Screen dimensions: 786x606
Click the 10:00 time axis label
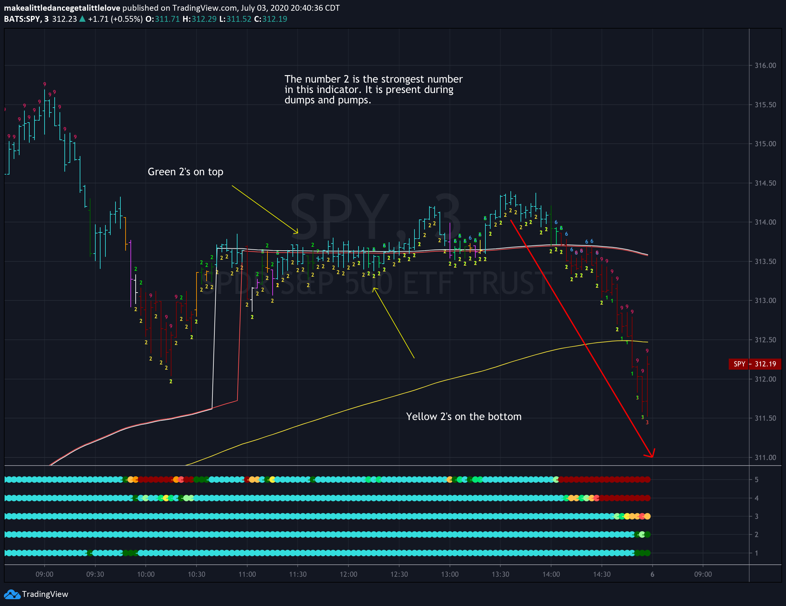pyautogui.click(x=146, y=574)
